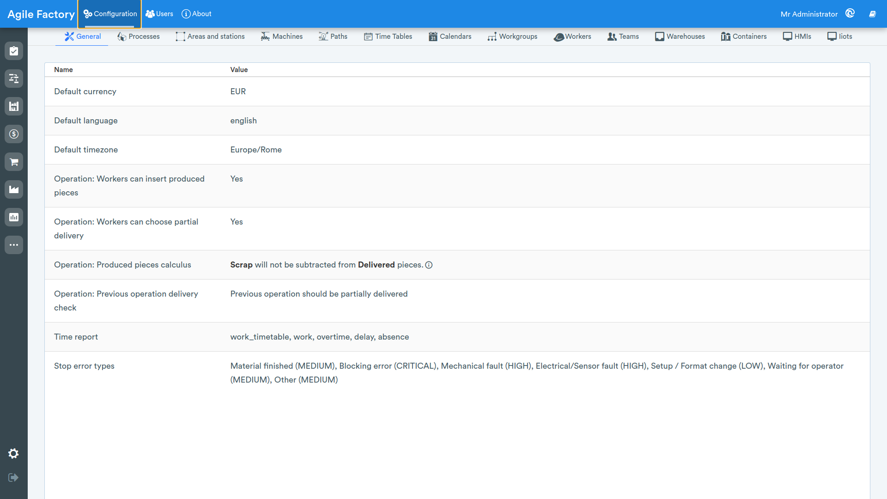This screenshot has height=499, width=887.
Task: Open the HMIs tab
Action: pyautogui.click(x=797, y=37)
